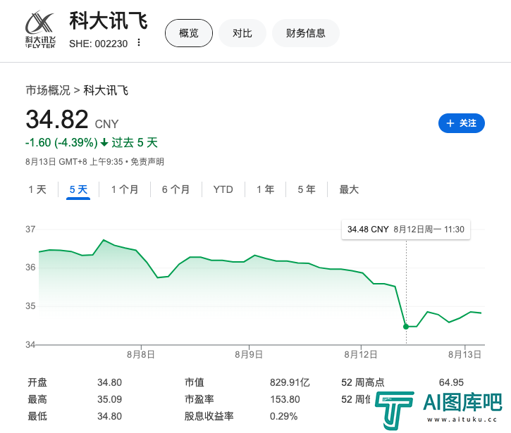Image resolution: width=511 pixels, height=433 pixels.
Task: Select the 5 年 time range
Action: tap(307, 189)
